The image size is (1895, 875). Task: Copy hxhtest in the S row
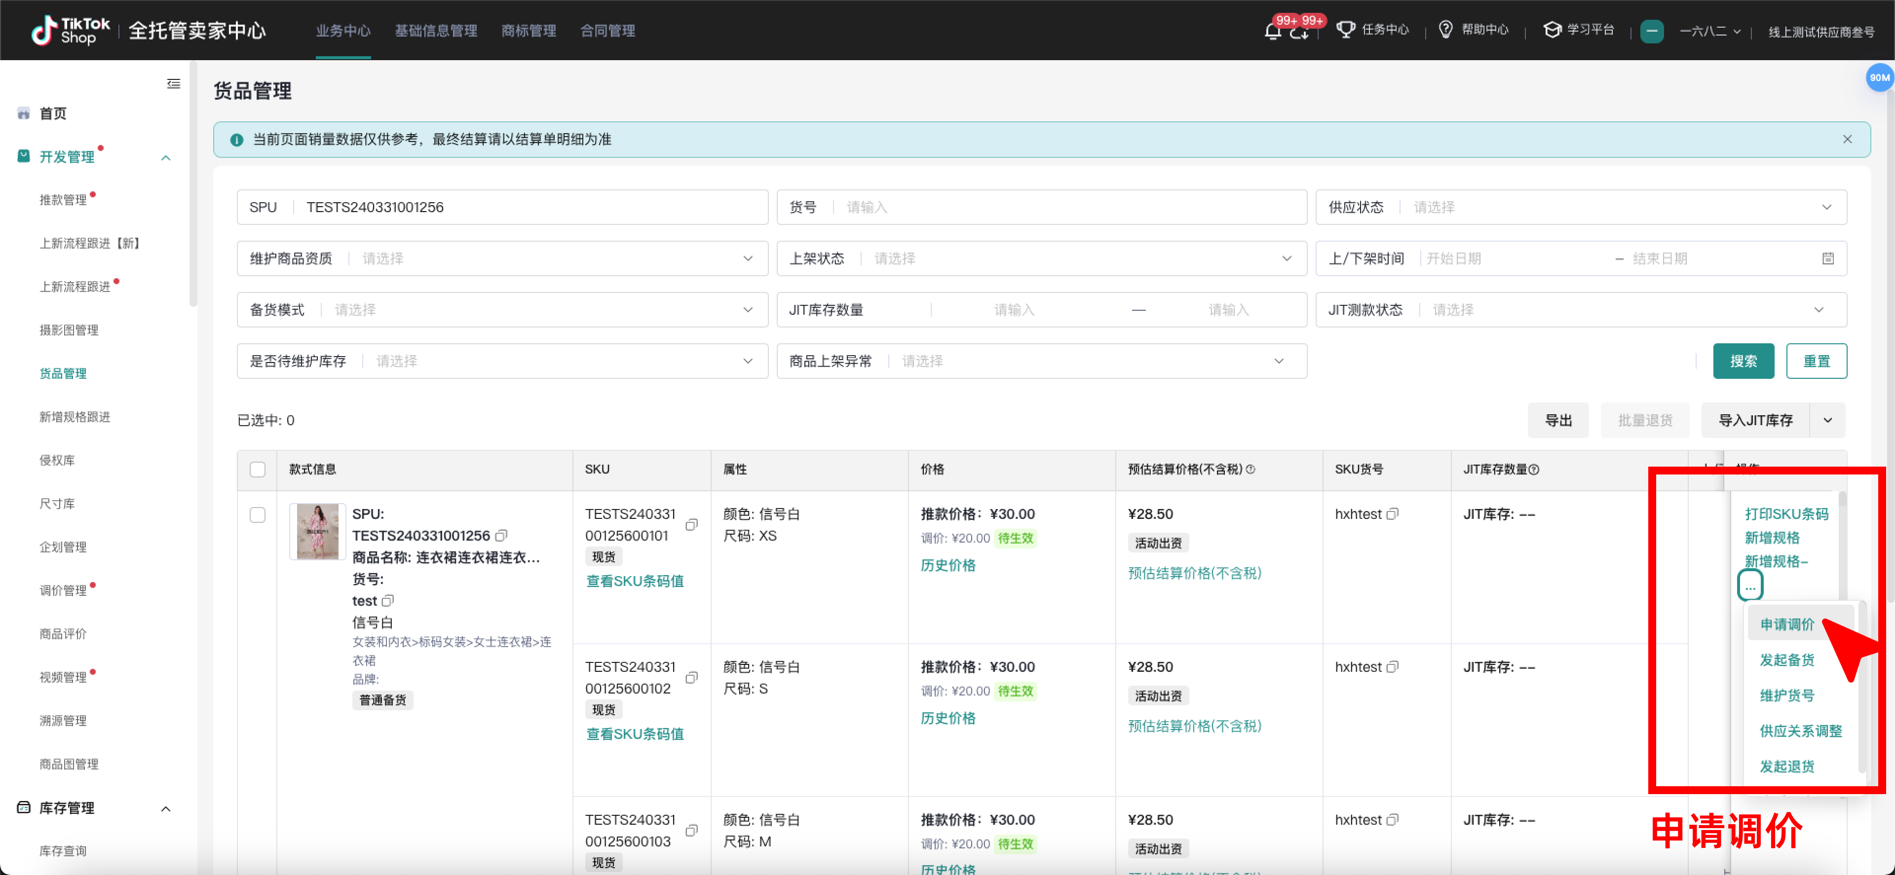[x=1392, y=667]
